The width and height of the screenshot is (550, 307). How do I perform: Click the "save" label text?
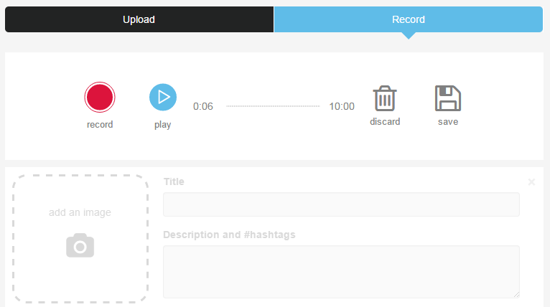[x=448, y=122]
